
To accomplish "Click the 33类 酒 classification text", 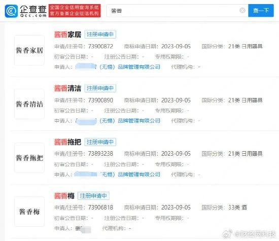I will pyautogui.click(x=237, y=208).
